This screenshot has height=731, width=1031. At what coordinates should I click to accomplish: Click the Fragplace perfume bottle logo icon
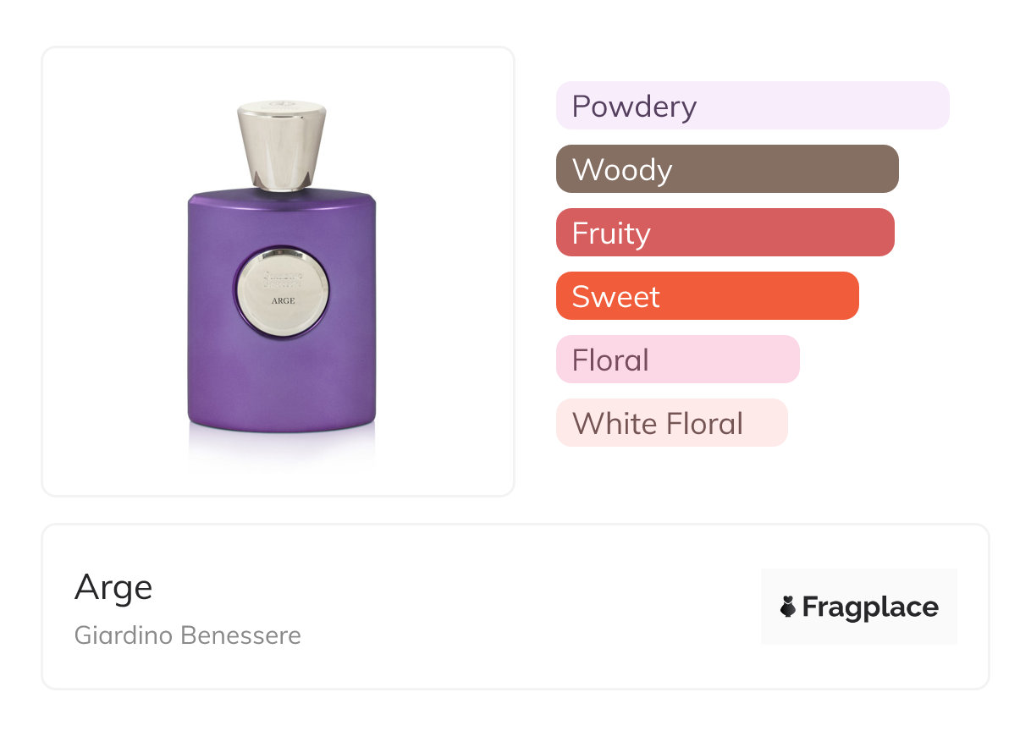(788, 607)
